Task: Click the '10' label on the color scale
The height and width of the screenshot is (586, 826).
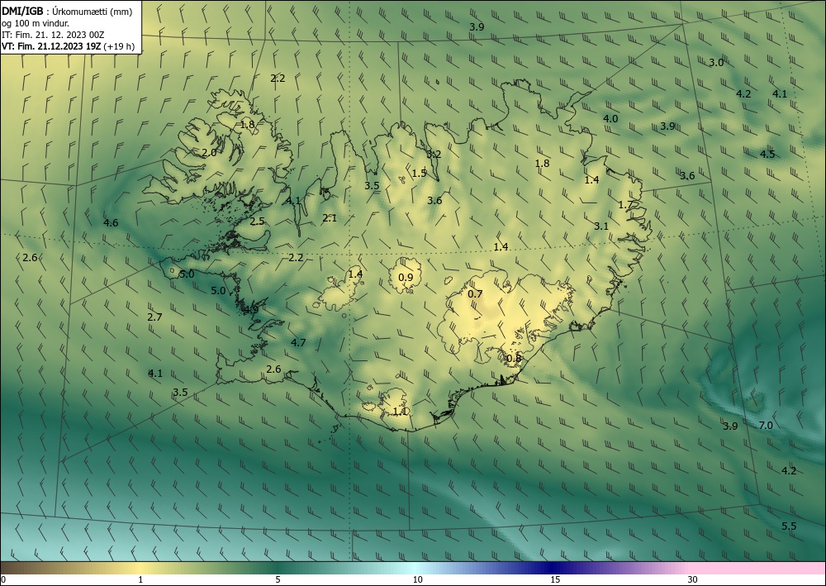Action: click(x=418, y=579)
